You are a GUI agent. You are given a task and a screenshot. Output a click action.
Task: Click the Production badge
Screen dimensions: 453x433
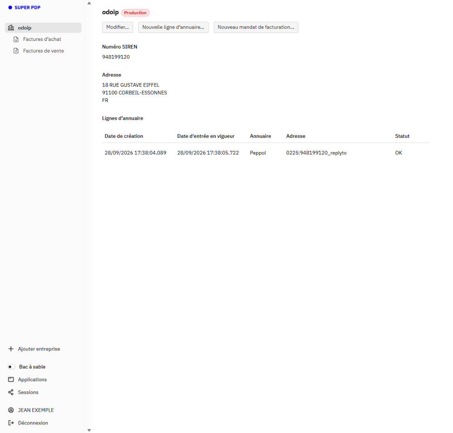pos(135,13)
